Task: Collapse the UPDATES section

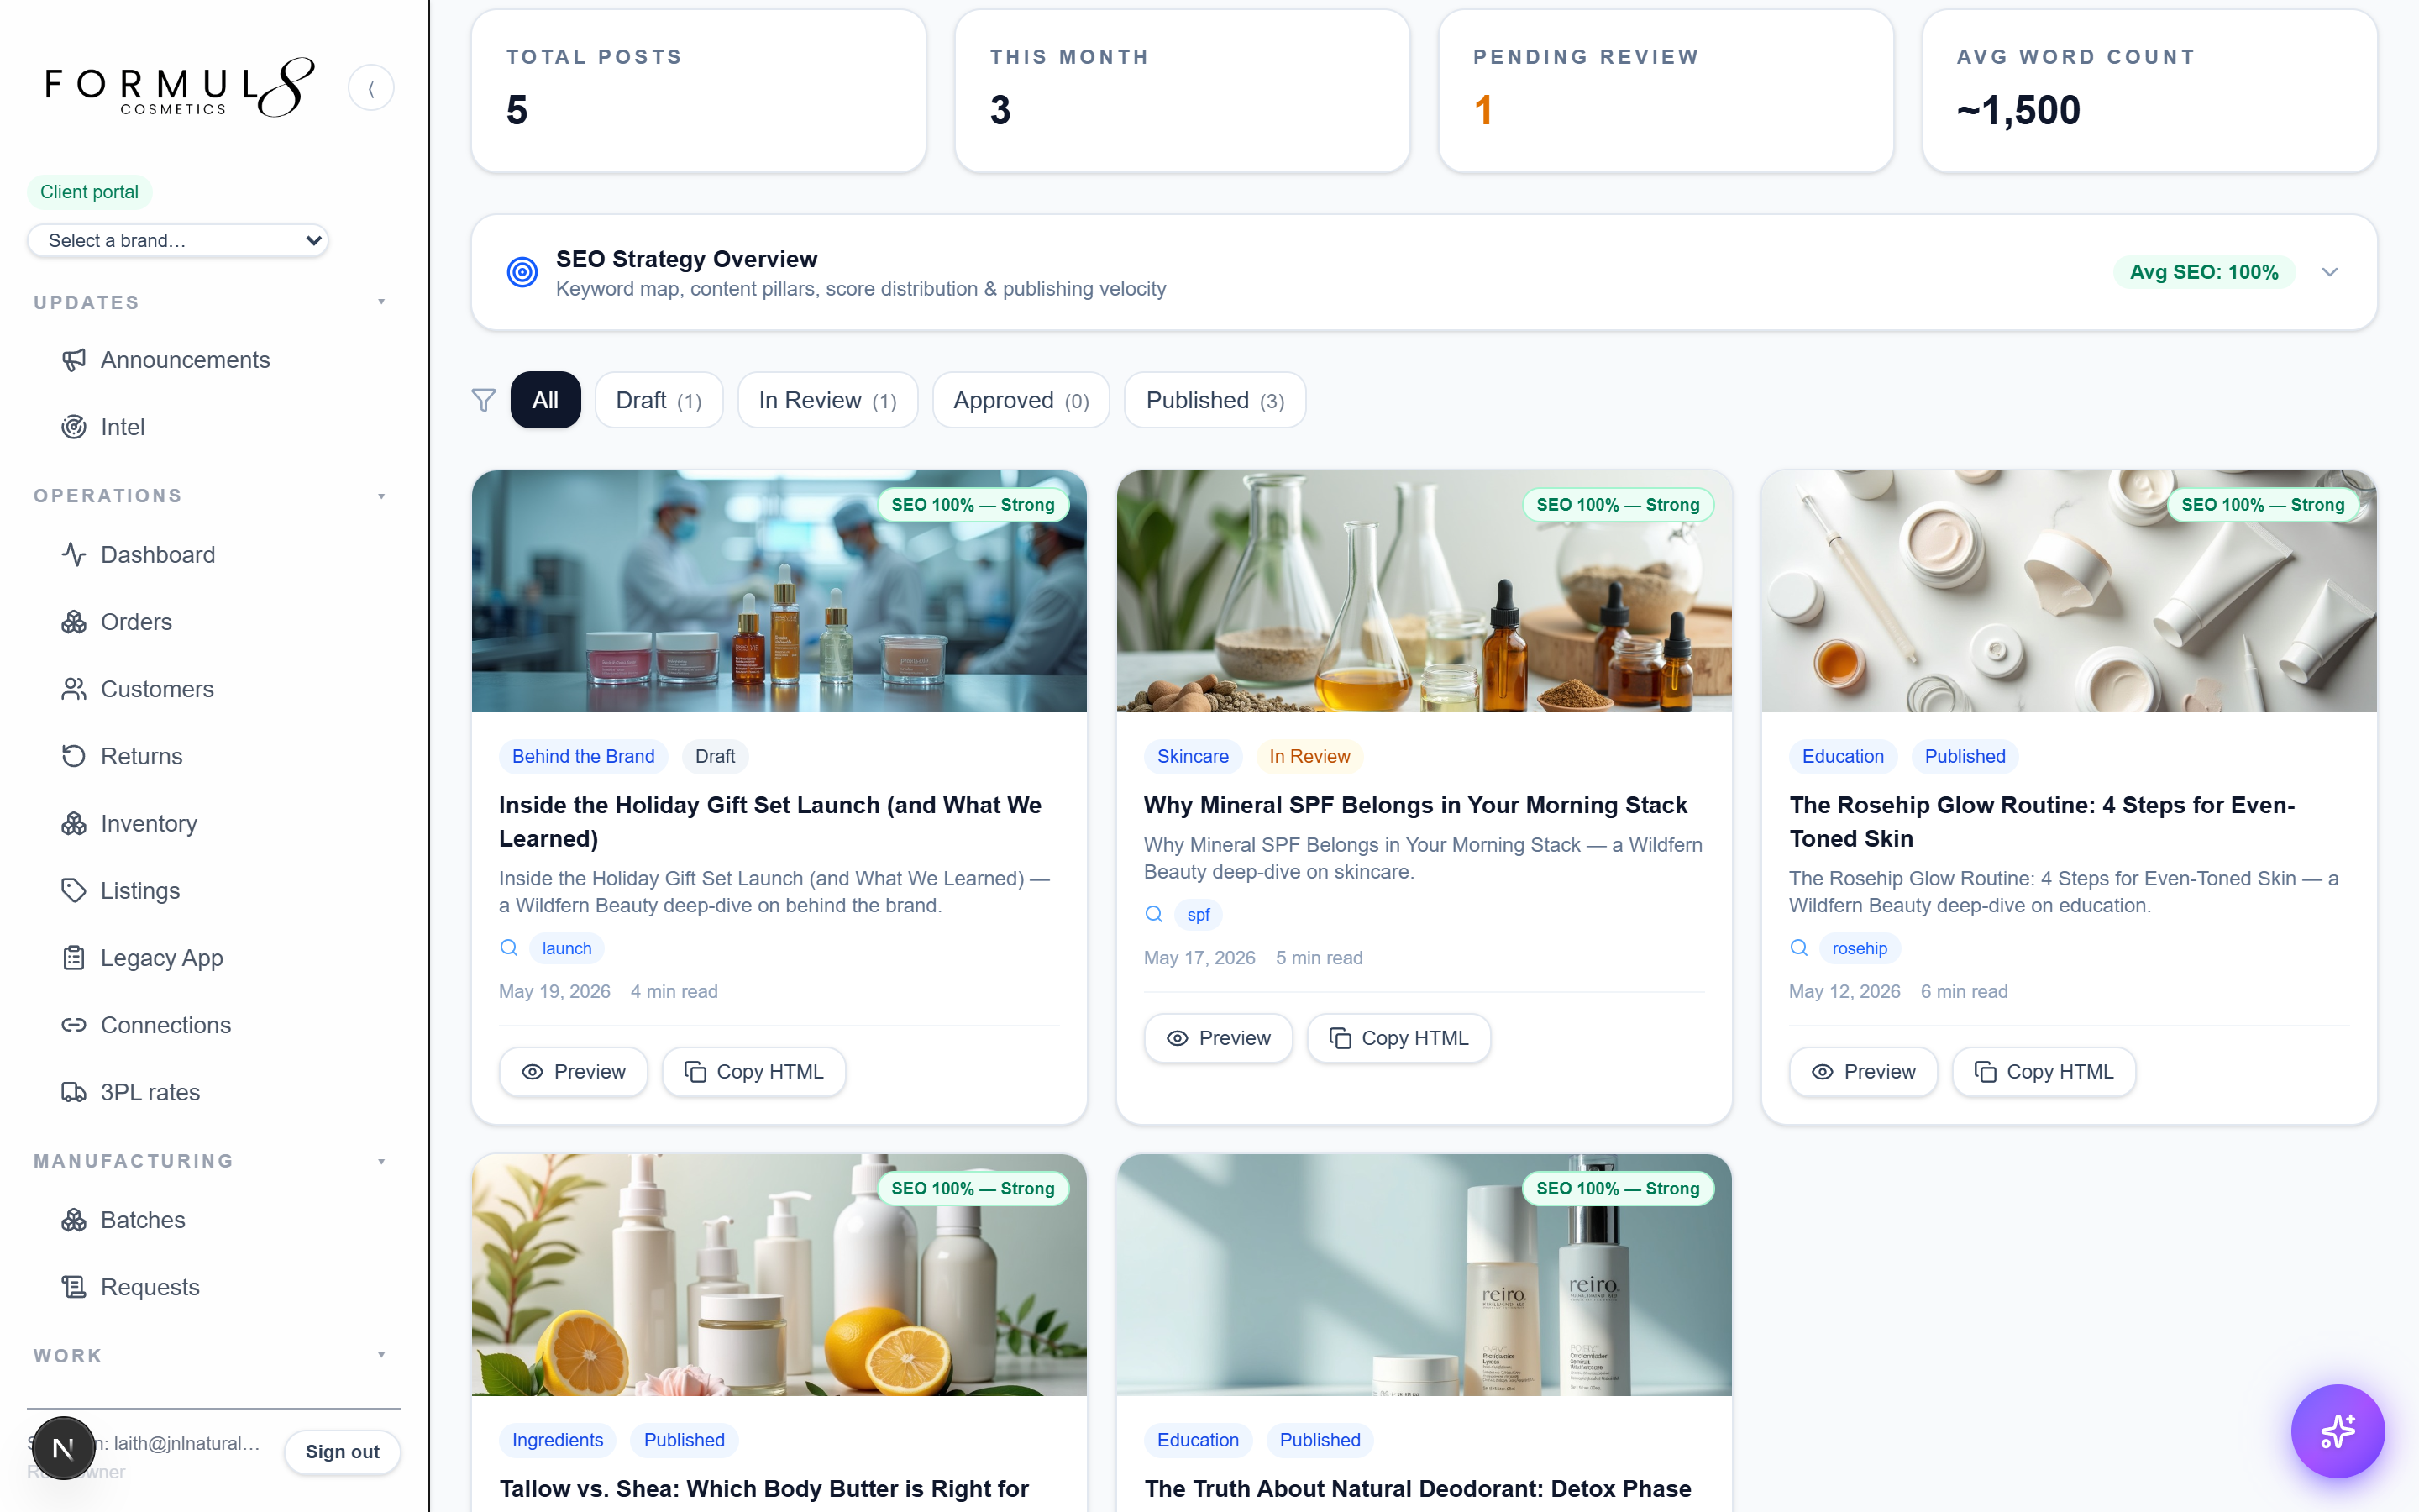Action: coord(380,302)
